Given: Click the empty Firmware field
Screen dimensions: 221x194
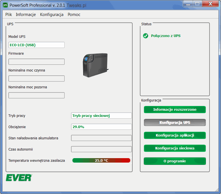Looking at the screenshot, I should [x=36, y=62].
